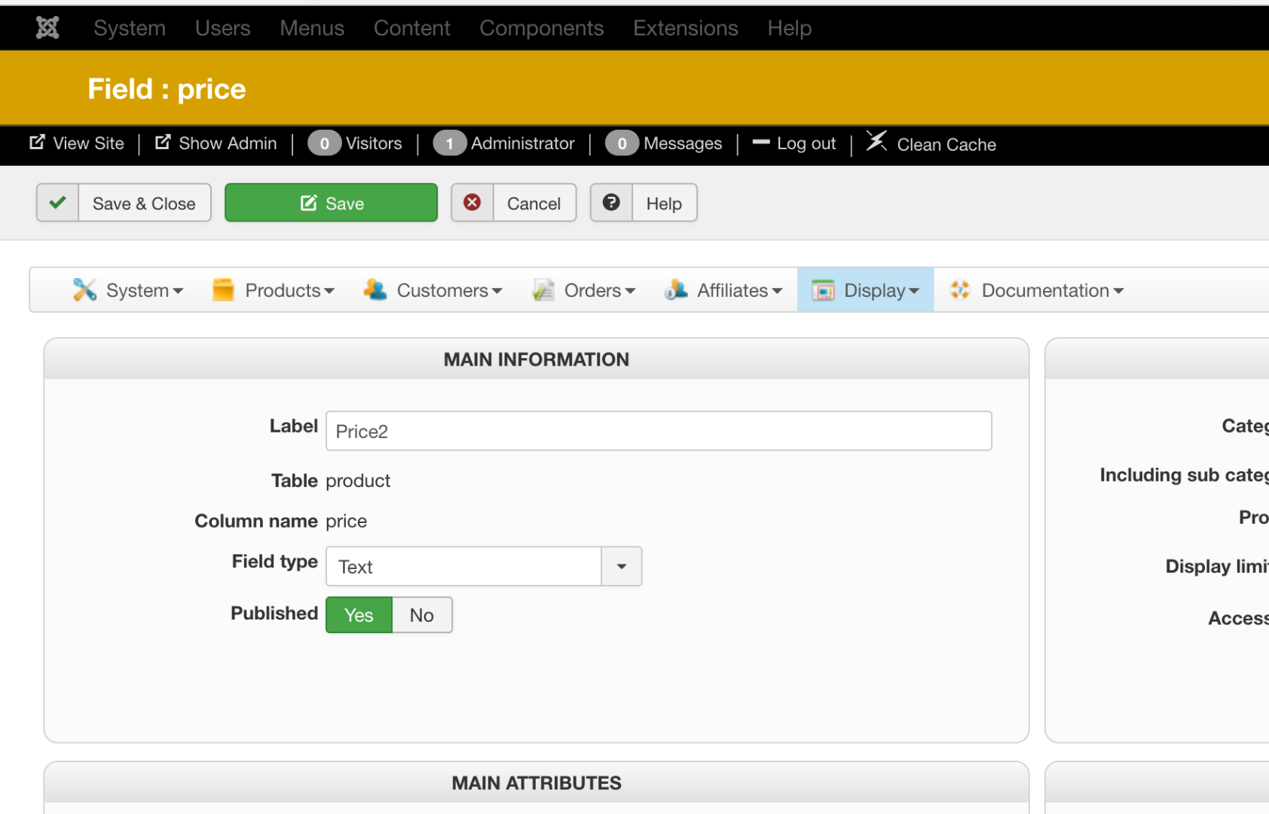The height and width of the screenshot is (814, 1269).
Task: Click the 'Field : price' page title
Action: pos(167,89)
